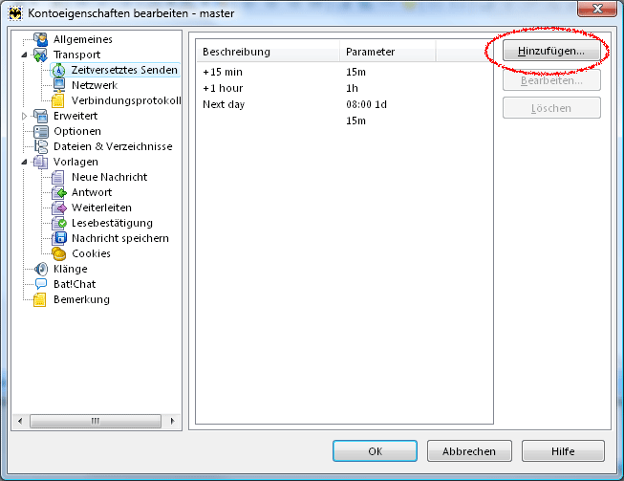The width and height of the screenshot is (624, 481).
Task: Click the Hinzufügen... button
Action: point(551,51)
